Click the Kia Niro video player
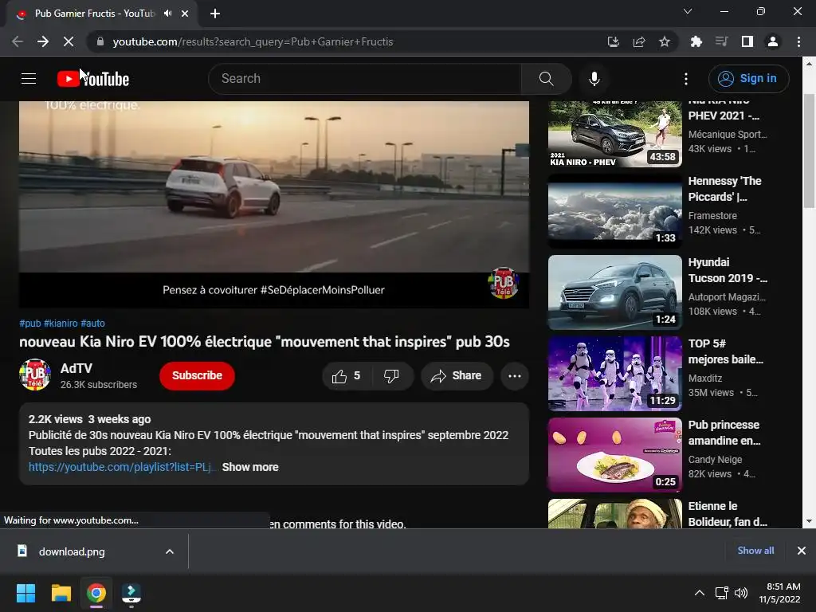816x612 pixels. pos(274,204)
